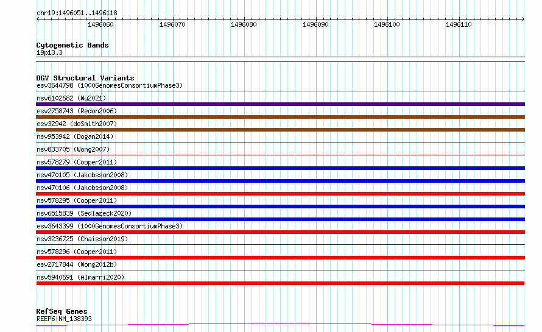
Task: Open variant nsv953942 (Dogan2014) label
Action: click(75, 136)
